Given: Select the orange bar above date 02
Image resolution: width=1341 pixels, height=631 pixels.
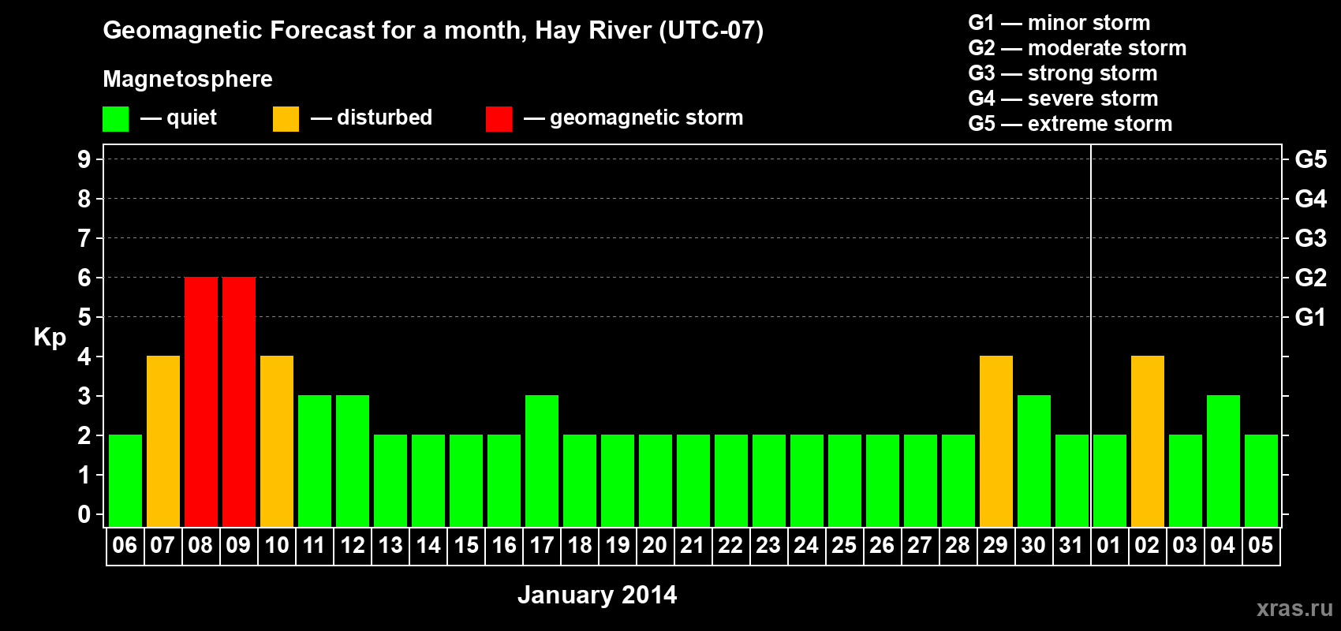Looking at the screenshot, I should coord(1148,441).
